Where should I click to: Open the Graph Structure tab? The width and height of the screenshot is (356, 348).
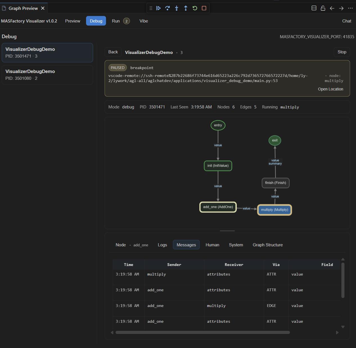tap(268, 245)
